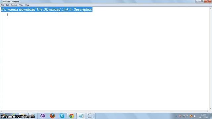
Task: Click the volume speaker tray icon
Action: (x=194, y=116)
